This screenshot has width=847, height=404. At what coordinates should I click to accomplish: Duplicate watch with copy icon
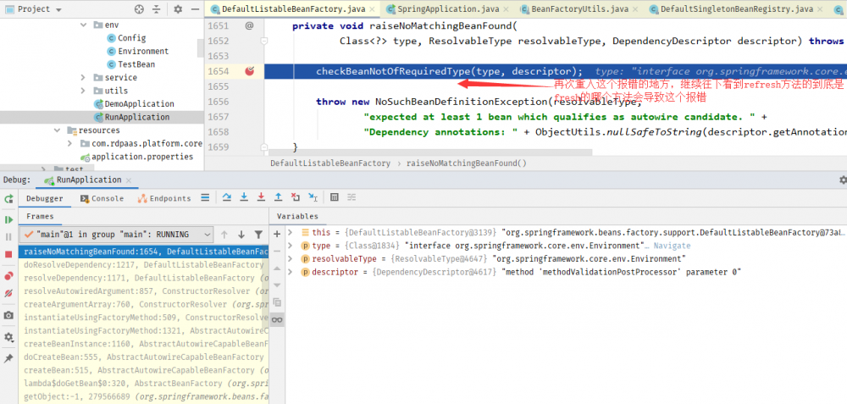click(277, 302)
